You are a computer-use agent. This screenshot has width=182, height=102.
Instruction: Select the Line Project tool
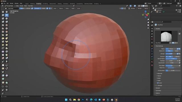(x=3, y=72)
